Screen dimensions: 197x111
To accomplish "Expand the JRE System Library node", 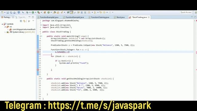I will pyautogui.click(x=5, y=32).
